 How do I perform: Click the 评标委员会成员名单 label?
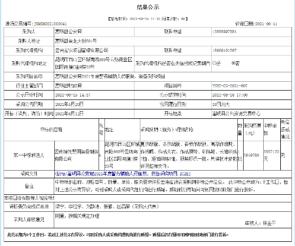tap(29, 207)
